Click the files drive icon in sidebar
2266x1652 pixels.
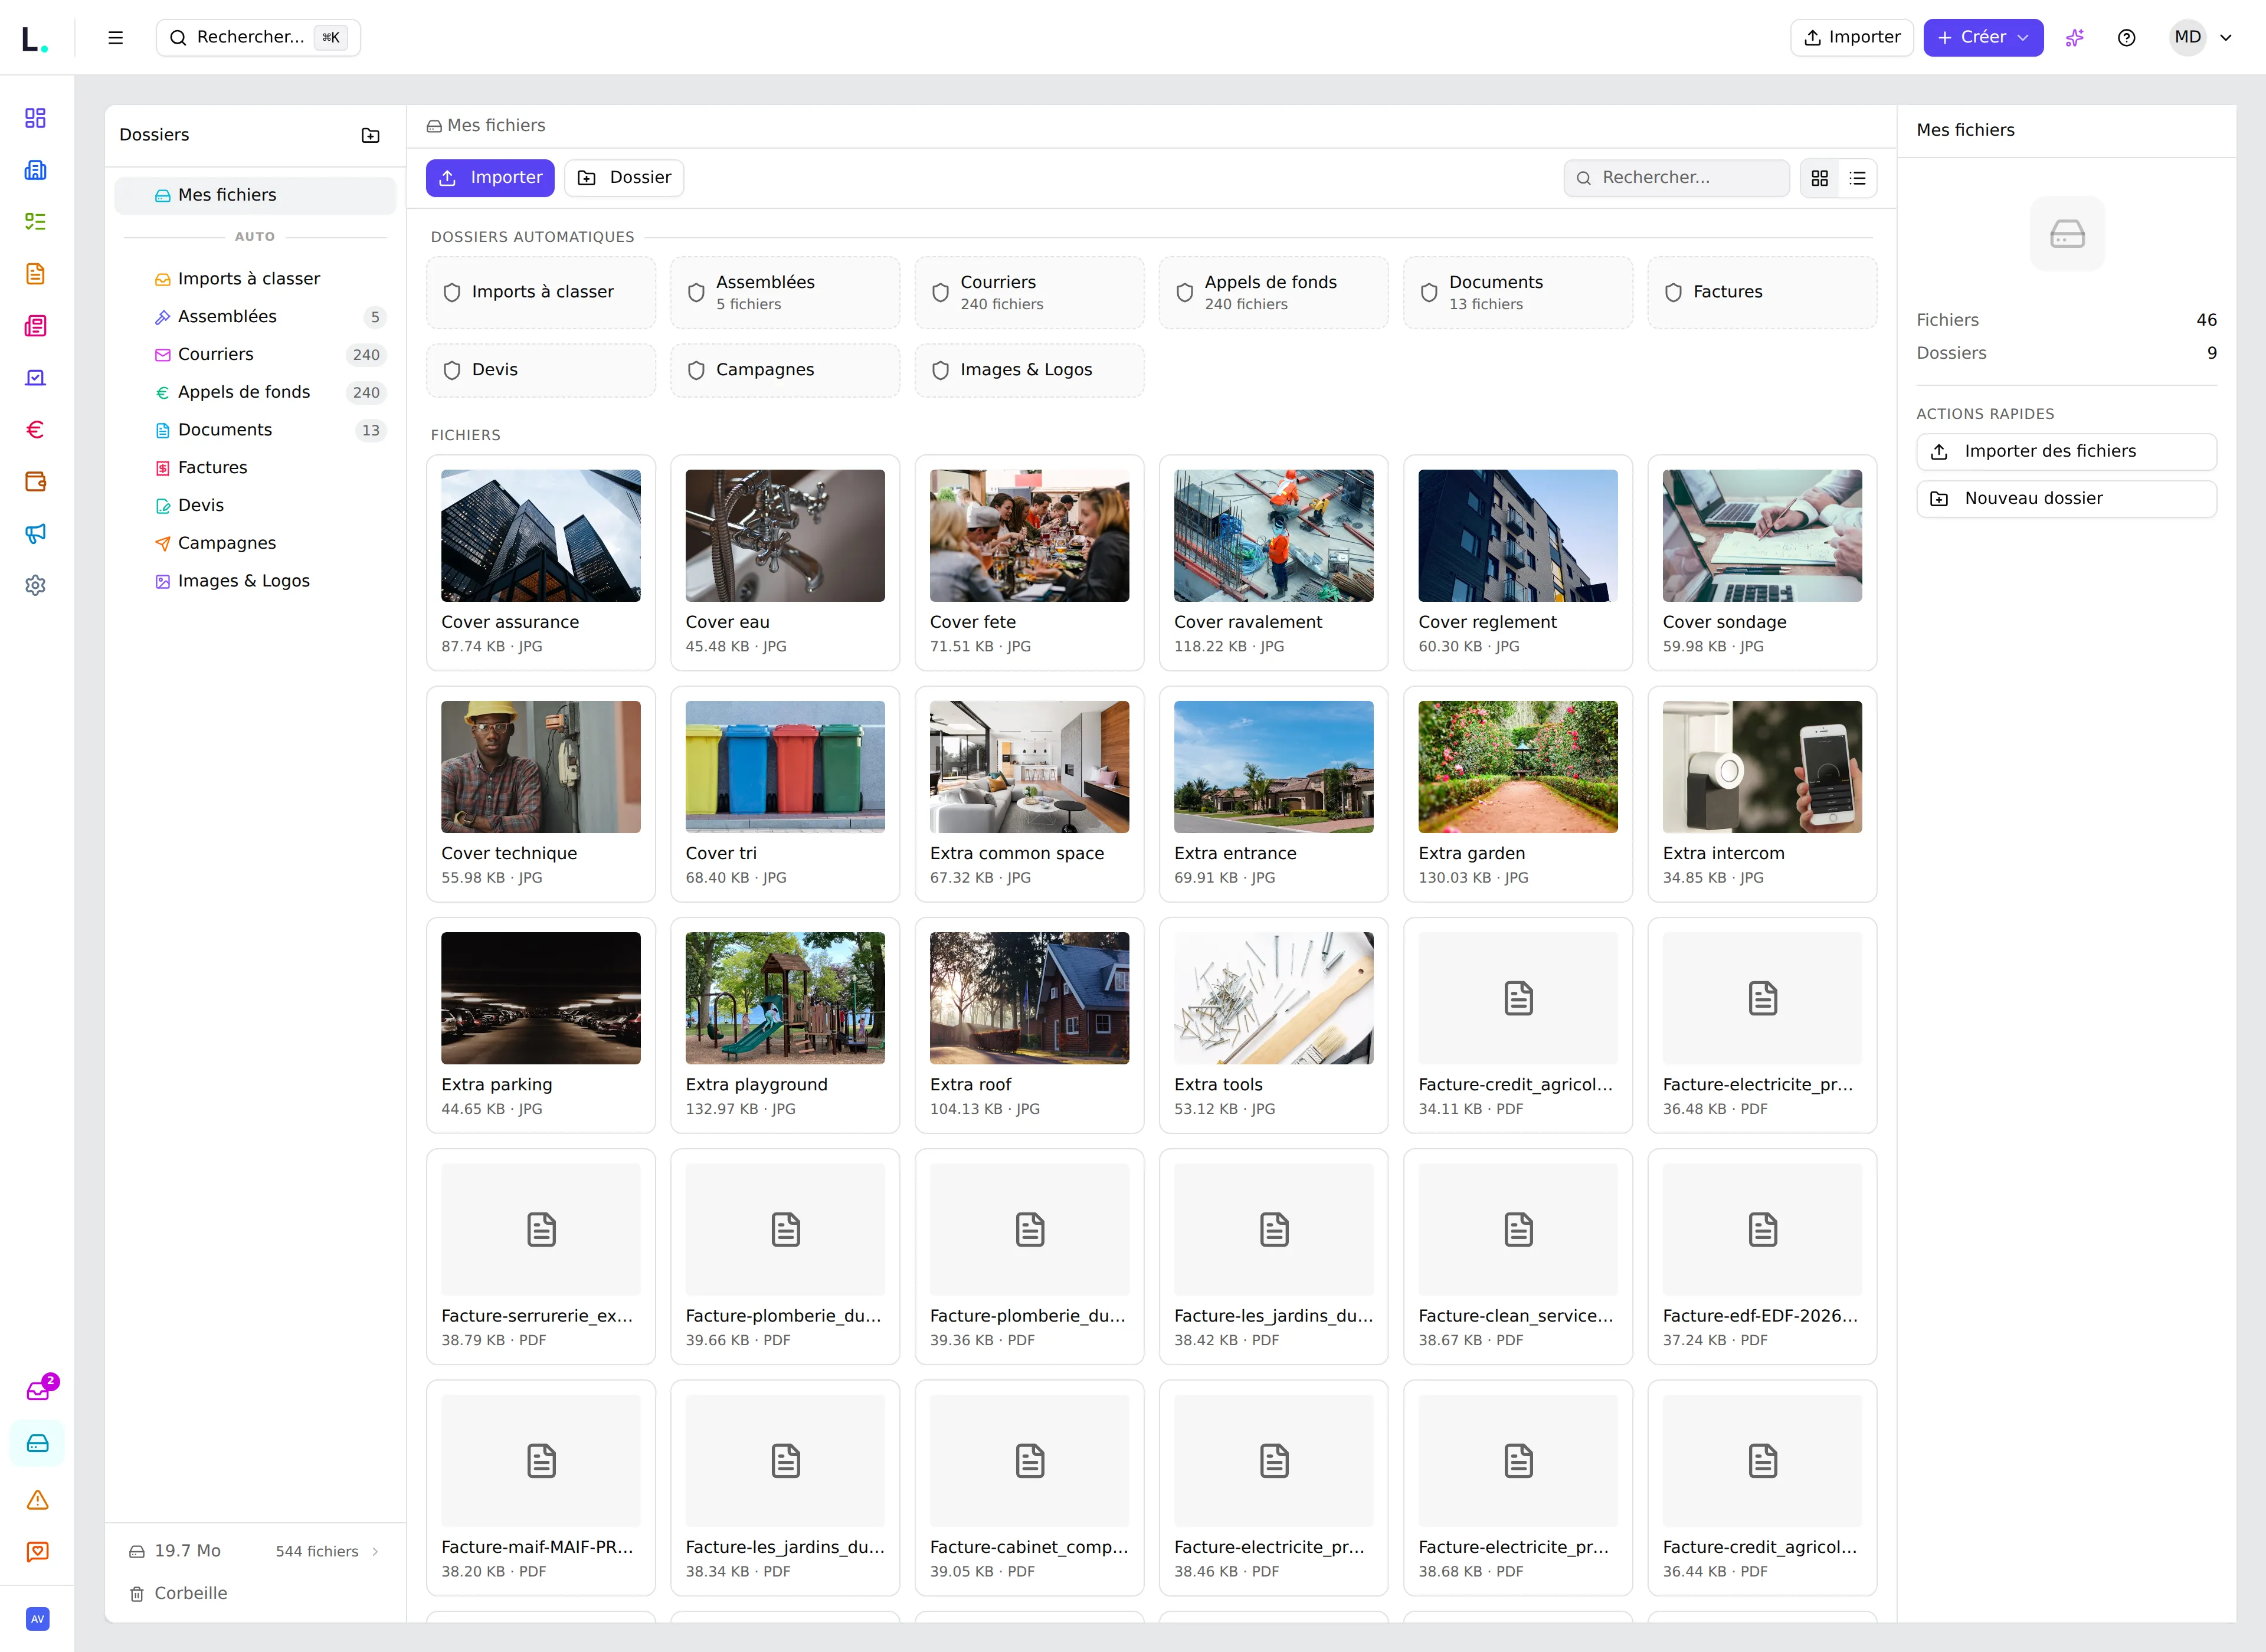click(38, 1443)
